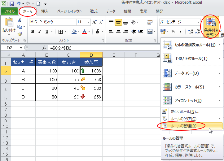The width and height of the screenshot is (224, 161).
Task: Switch to the ホーム tab
Action: point(28,11)
